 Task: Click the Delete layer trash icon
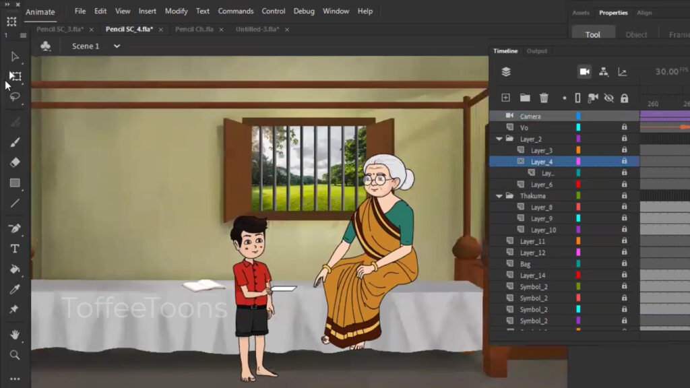click(544, 98)
